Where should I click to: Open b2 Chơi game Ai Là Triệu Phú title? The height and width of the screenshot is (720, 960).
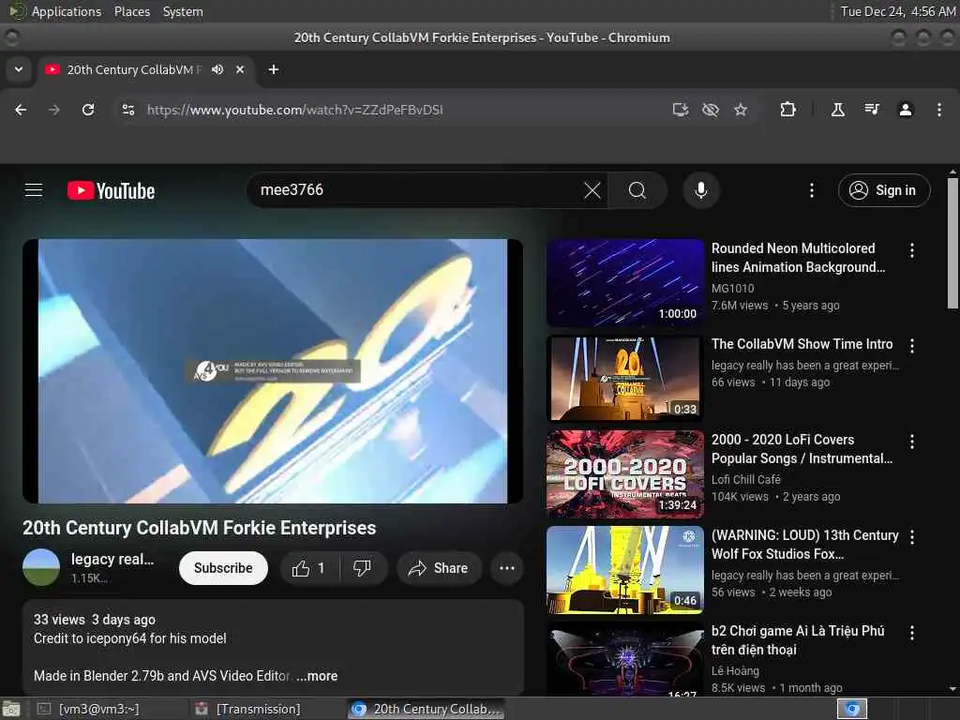coord(798,639)
